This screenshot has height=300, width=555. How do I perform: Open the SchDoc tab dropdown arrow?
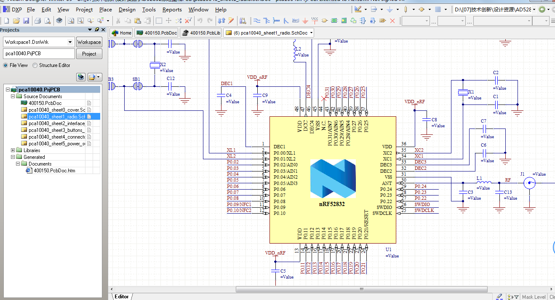[312, 33]
